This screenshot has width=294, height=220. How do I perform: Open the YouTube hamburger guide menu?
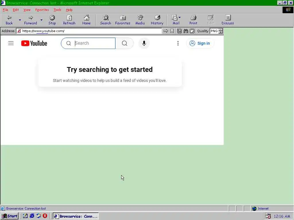point(11,43)
